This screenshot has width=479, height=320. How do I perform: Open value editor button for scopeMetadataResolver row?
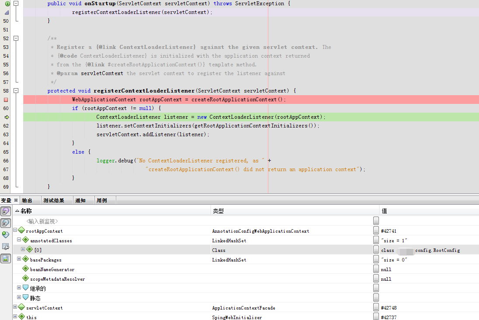click(x=376, y=279)
